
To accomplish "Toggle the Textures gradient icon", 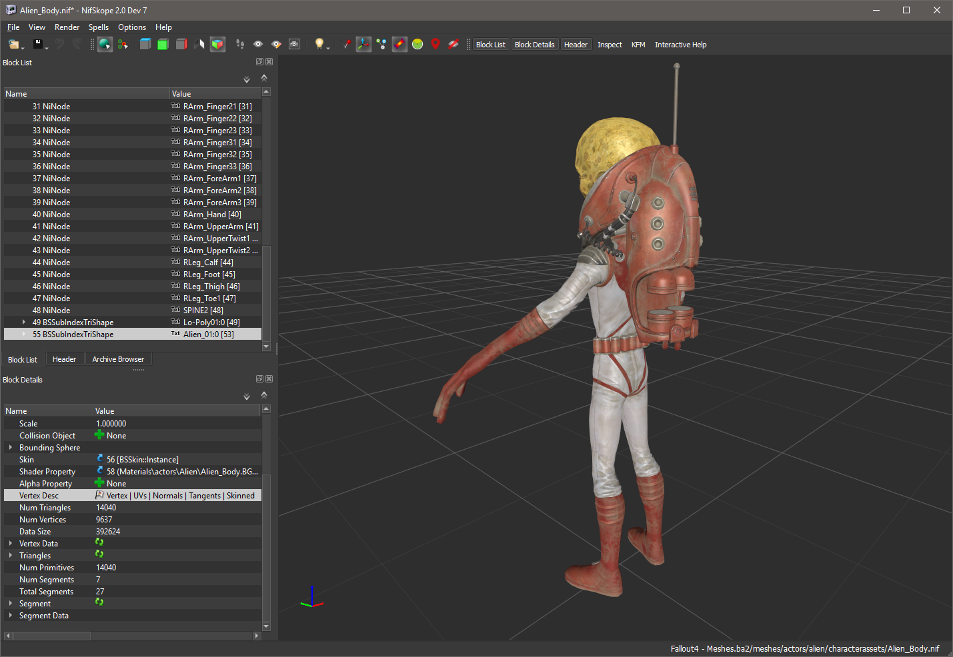I will (399, 45).
